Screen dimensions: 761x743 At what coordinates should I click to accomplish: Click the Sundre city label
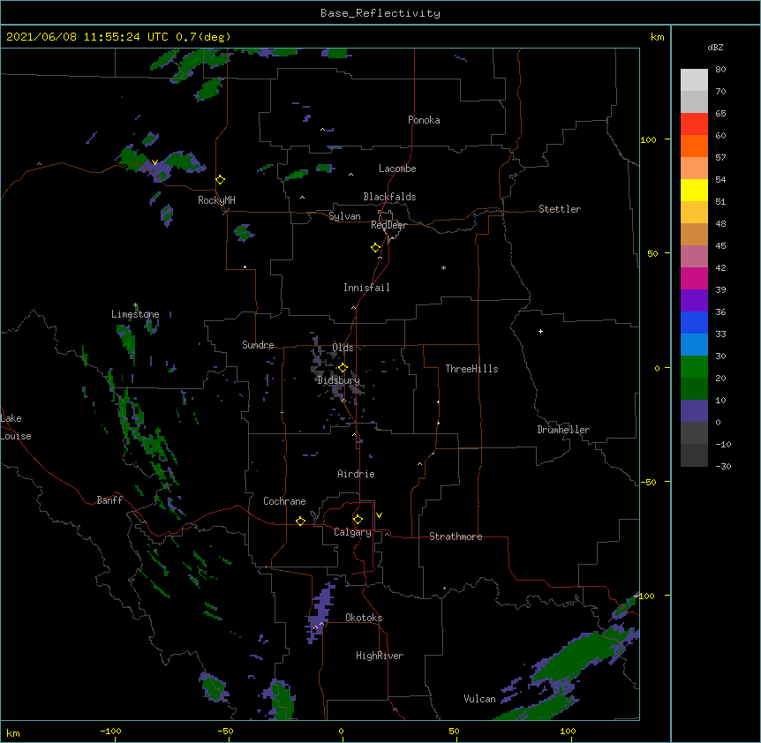click(258, 345)
